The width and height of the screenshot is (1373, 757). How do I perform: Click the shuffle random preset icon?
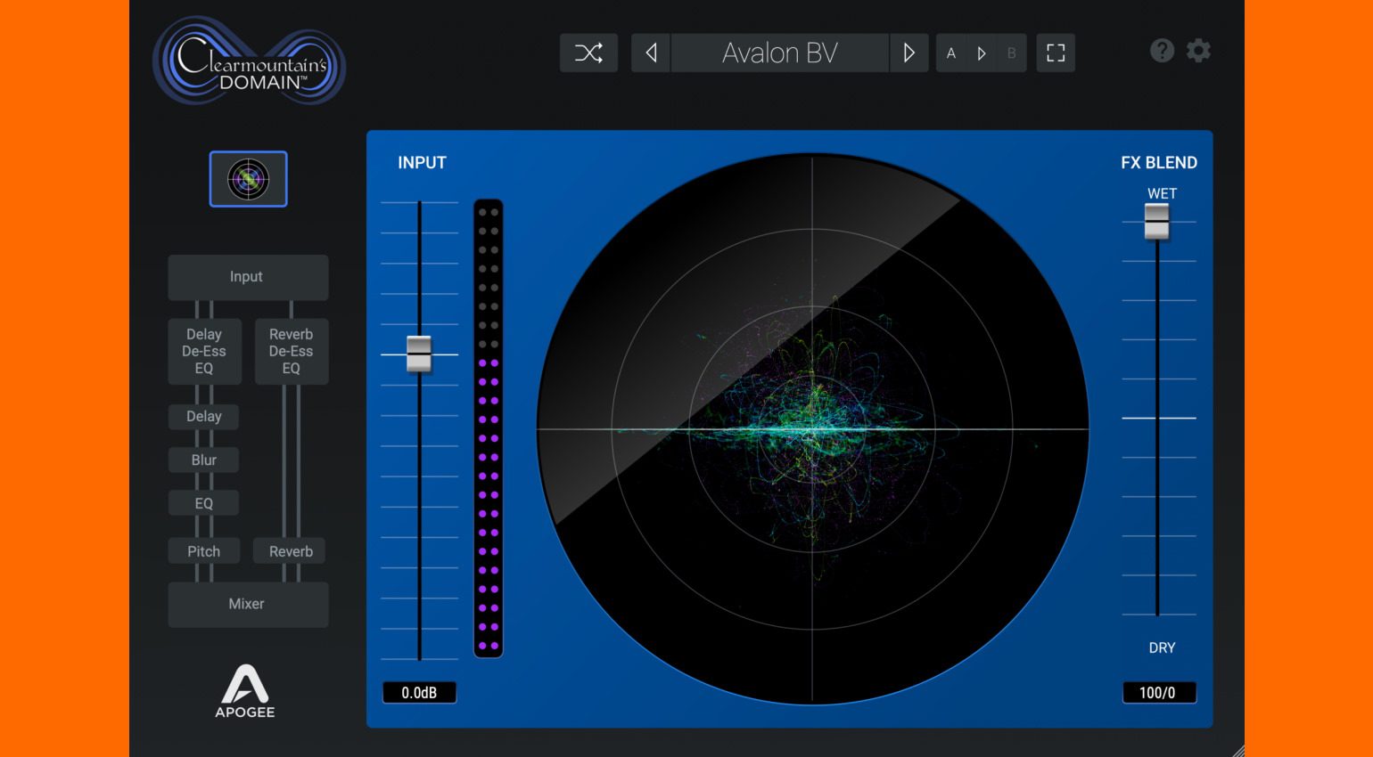tap(588, 53)
